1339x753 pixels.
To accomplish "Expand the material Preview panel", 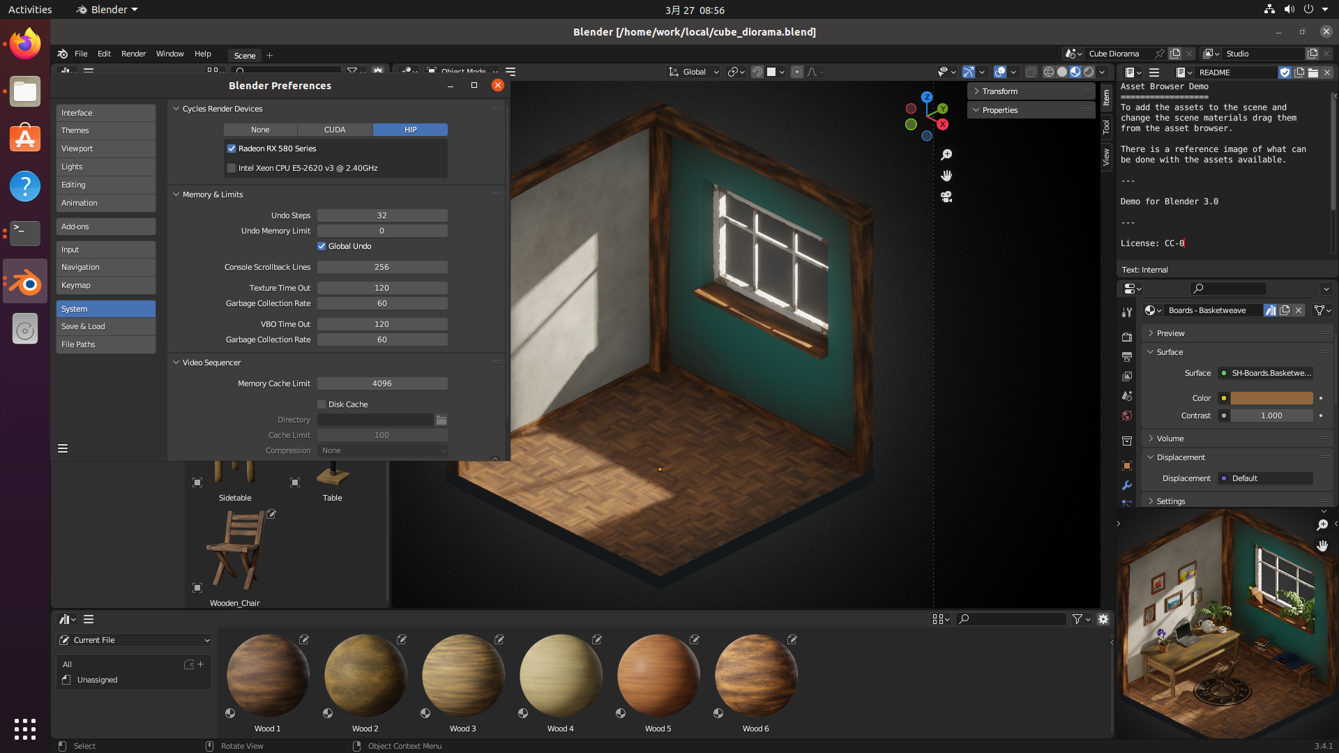I will [1151, 333].
